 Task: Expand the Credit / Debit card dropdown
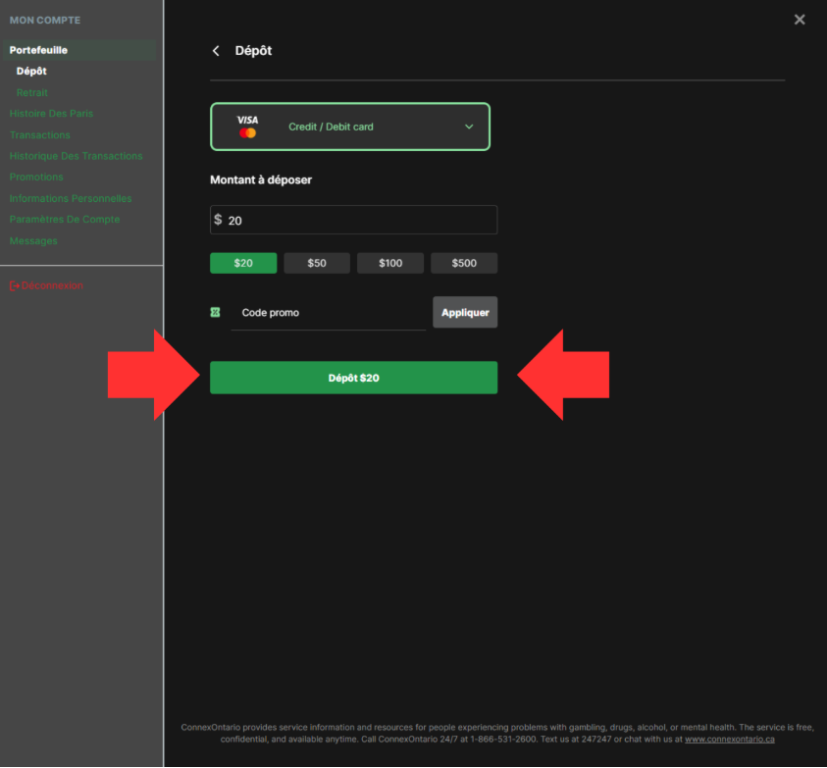(349, 127)
